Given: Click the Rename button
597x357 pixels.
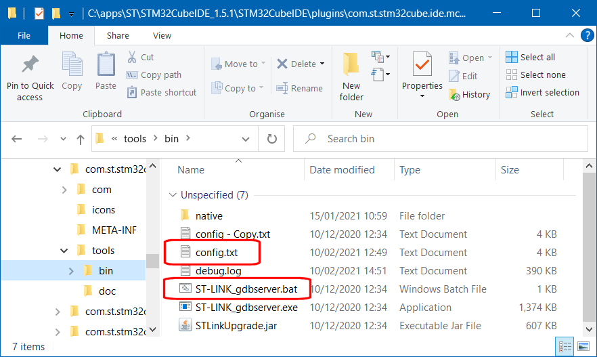Looking at the screenshot, I should pyautogui.click(x=299, y=88).
